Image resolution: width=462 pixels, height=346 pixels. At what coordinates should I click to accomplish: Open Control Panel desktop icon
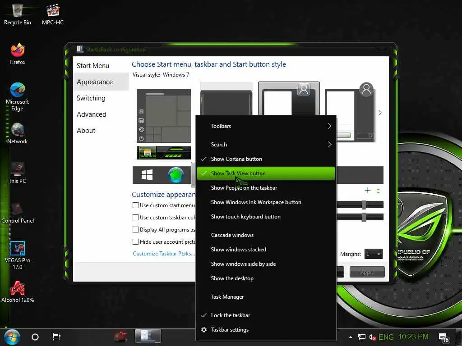coord(18,213)
